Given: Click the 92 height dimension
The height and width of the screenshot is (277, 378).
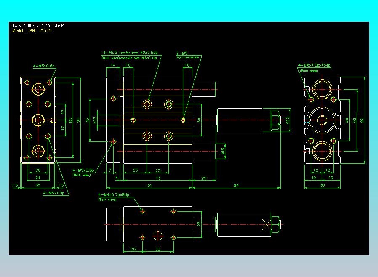Looking at the screenshot, I should click(x=362, y=120).
